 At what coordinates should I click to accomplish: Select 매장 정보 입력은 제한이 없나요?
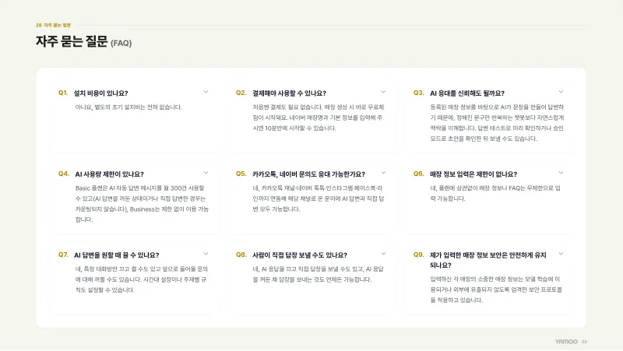473,174
